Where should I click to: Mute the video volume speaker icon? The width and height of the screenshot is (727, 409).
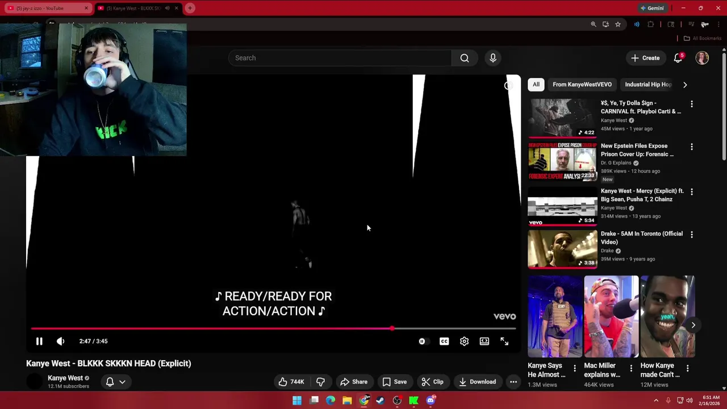[60, 341]
